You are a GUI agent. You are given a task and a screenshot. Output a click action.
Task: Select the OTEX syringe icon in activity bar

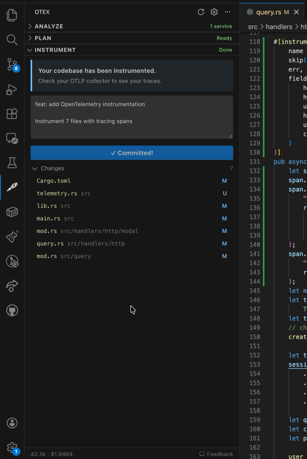tap(12, 187)
